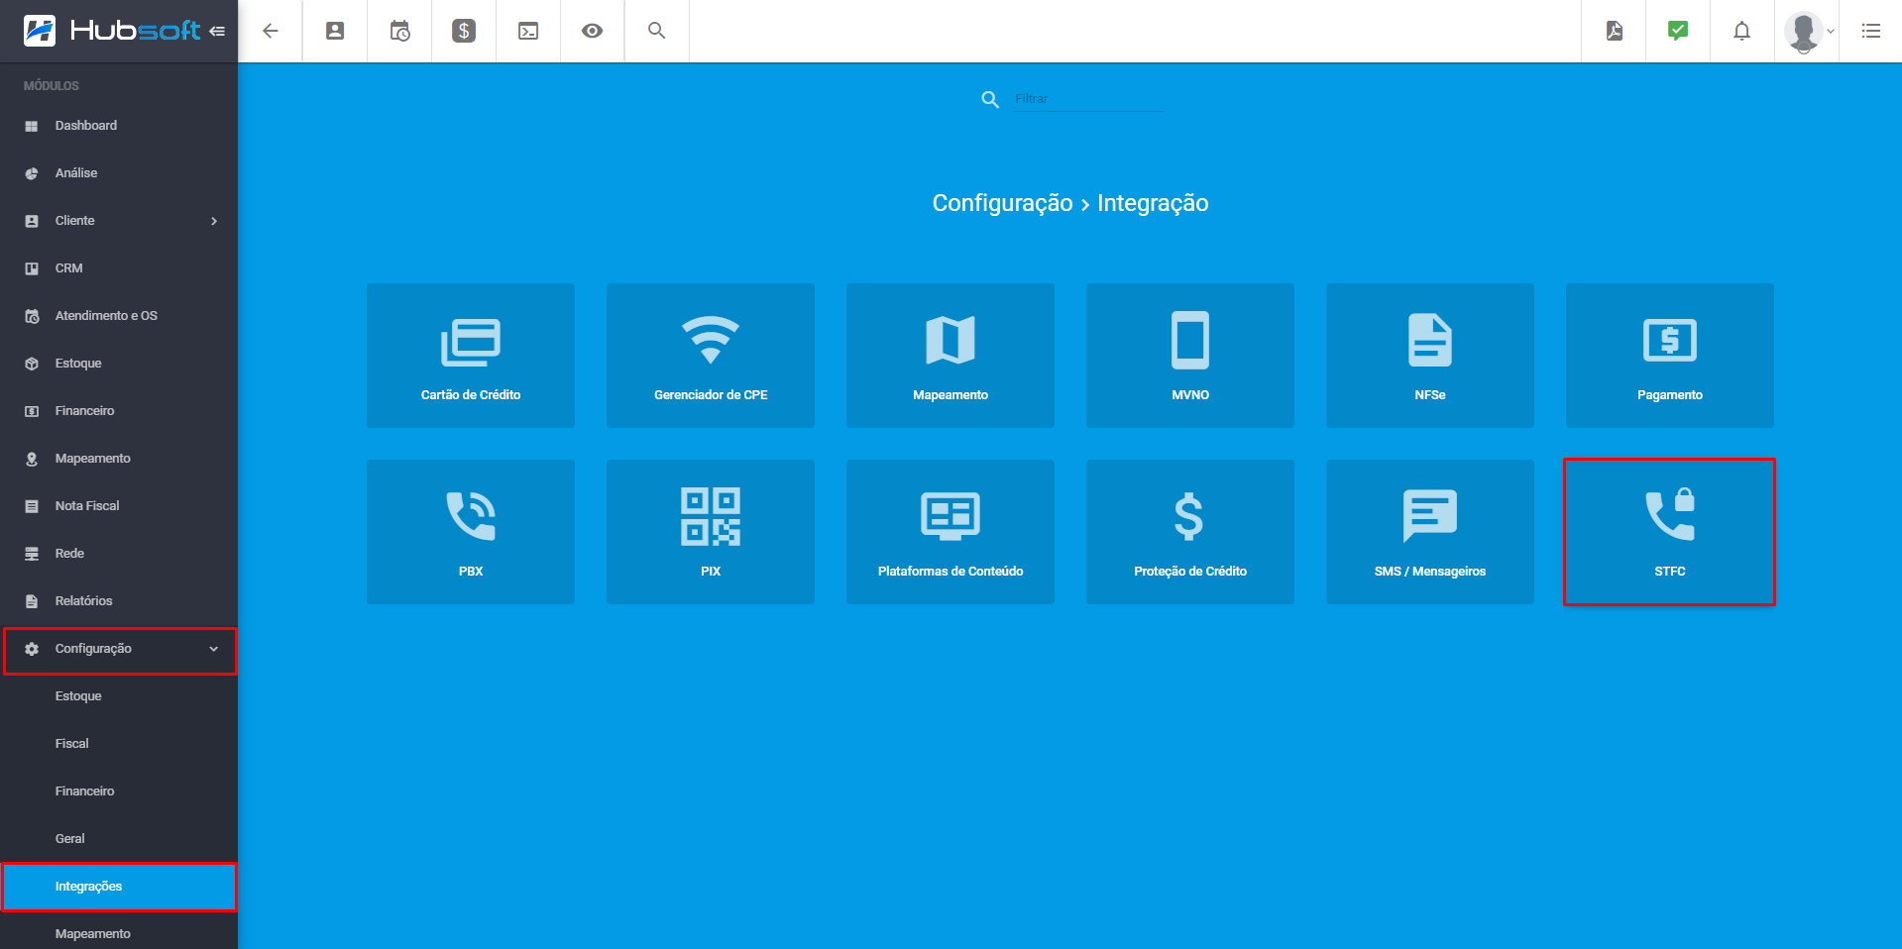Select Geral under Configuração

(x=119, y=839)
